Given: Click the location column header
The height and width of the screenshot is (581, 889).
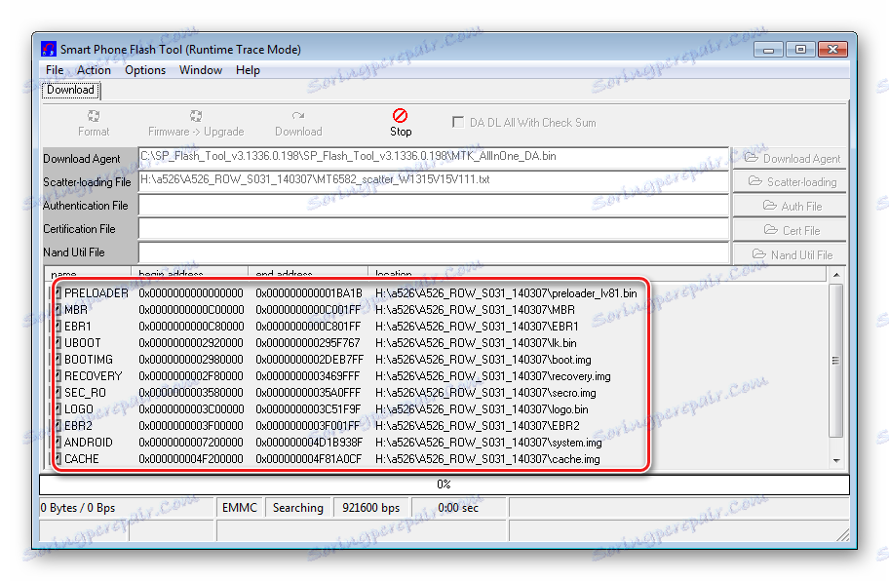Looking at the screenshot, I should coord(597,274).
